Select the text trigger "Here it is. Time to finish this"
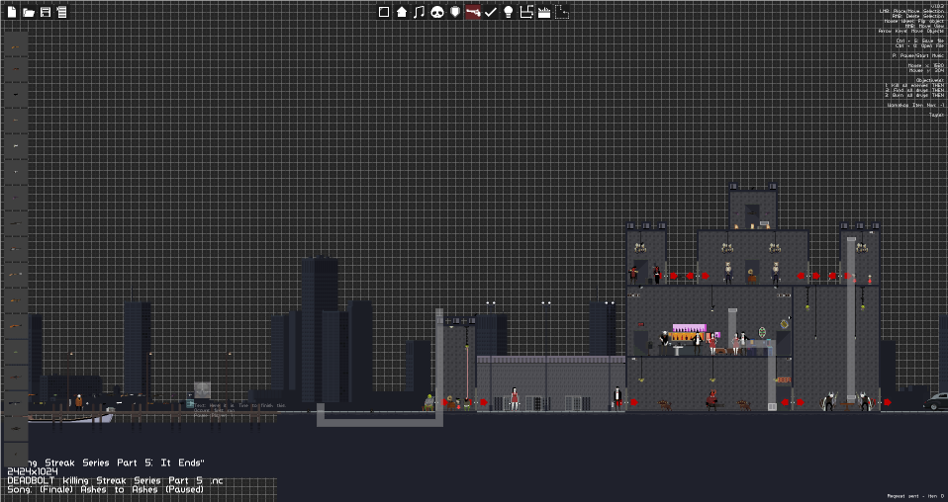 [240, 405]
